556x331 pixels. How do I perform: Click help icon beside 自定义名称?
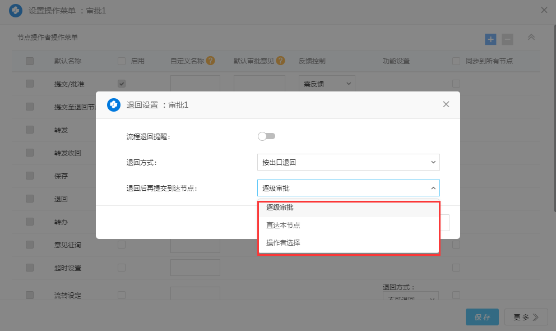[x=211, y=61]
